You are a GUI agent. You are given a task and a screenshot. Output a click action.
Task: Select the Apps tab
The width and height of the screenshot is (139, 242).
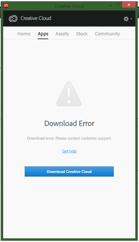[43, 34]
